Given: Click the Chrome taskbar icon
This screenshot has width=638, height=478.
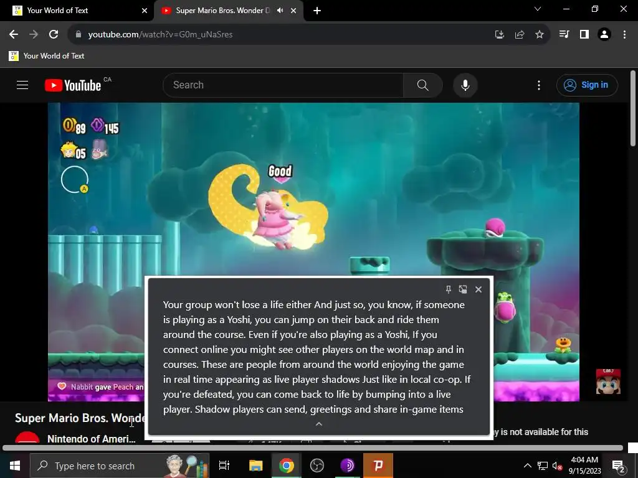Looking at the screenshot, I should click(287, 466).
